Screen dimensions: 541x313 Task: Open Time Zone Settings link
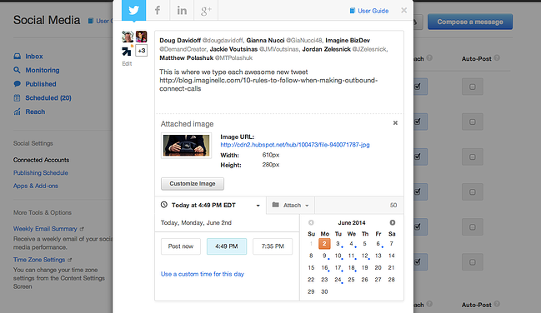point(39,260)
